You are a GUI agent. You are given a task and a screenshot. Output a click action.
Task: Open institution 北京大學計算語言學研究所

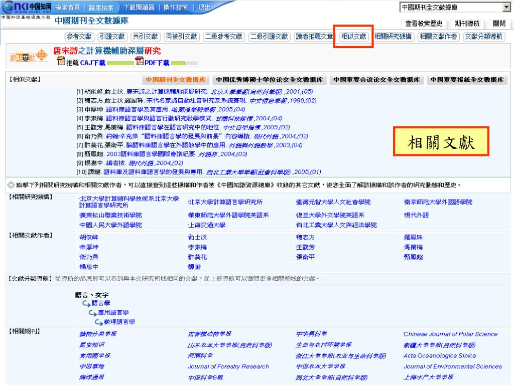225,202
